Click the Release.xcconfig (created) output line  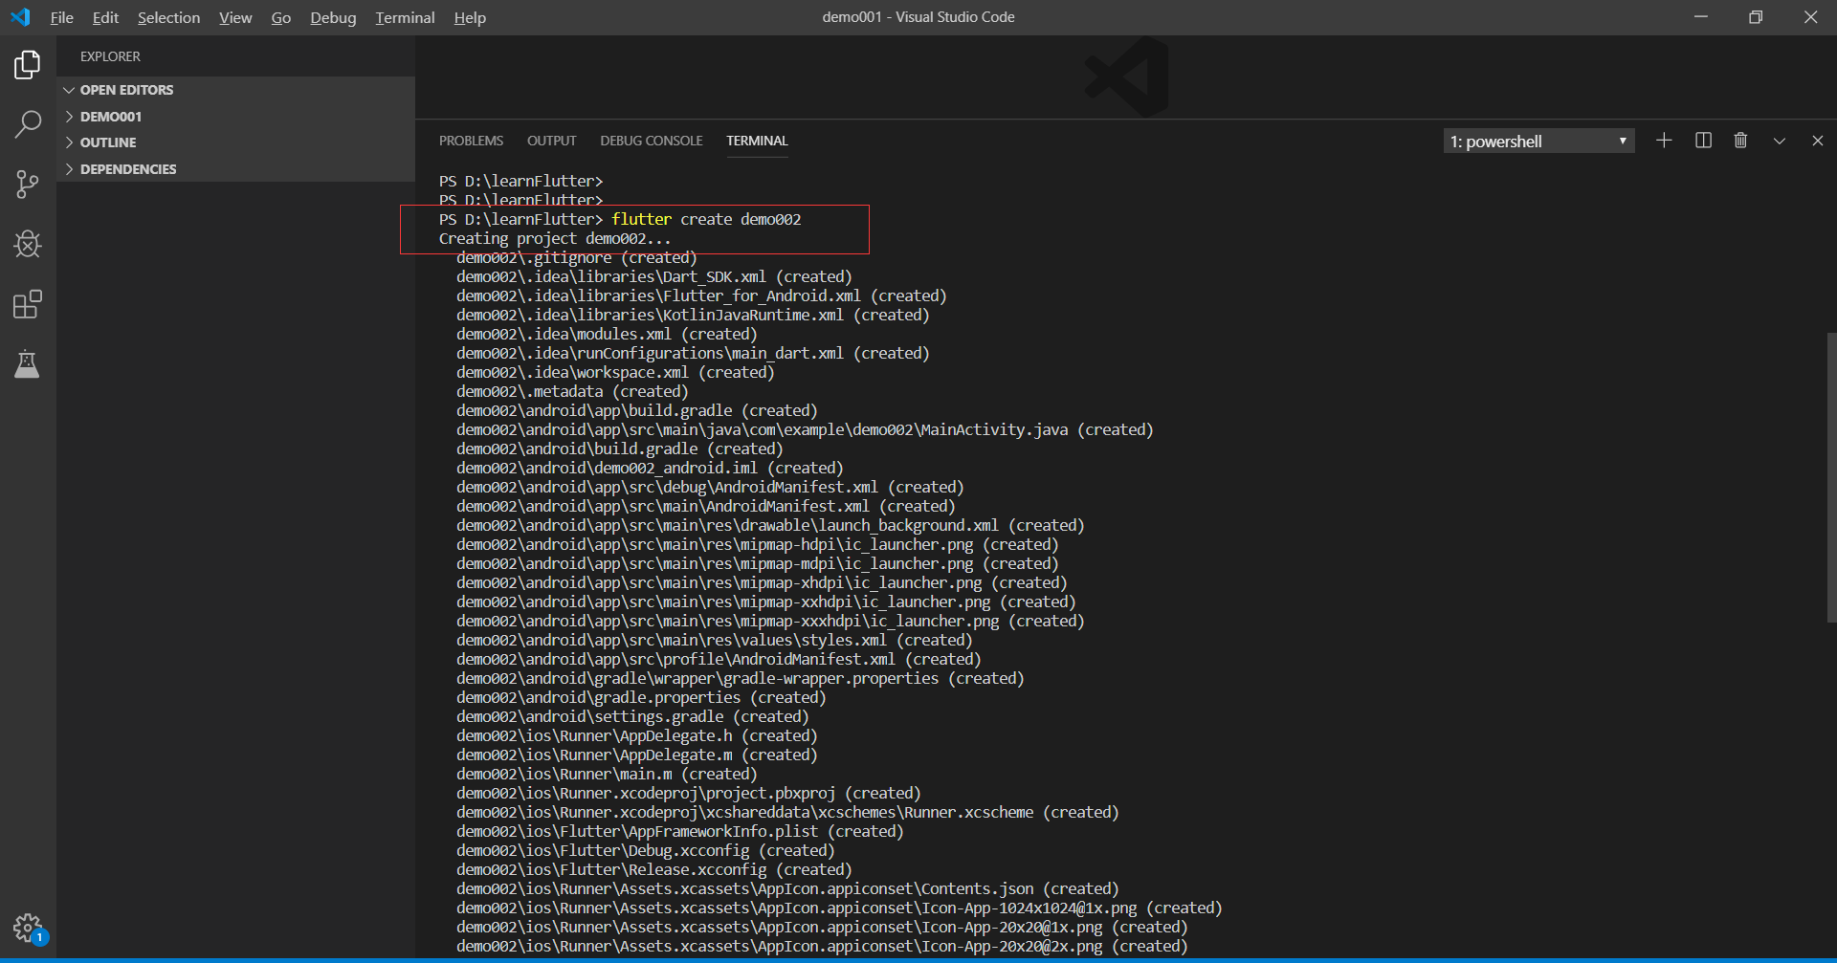tap(653, 869)
